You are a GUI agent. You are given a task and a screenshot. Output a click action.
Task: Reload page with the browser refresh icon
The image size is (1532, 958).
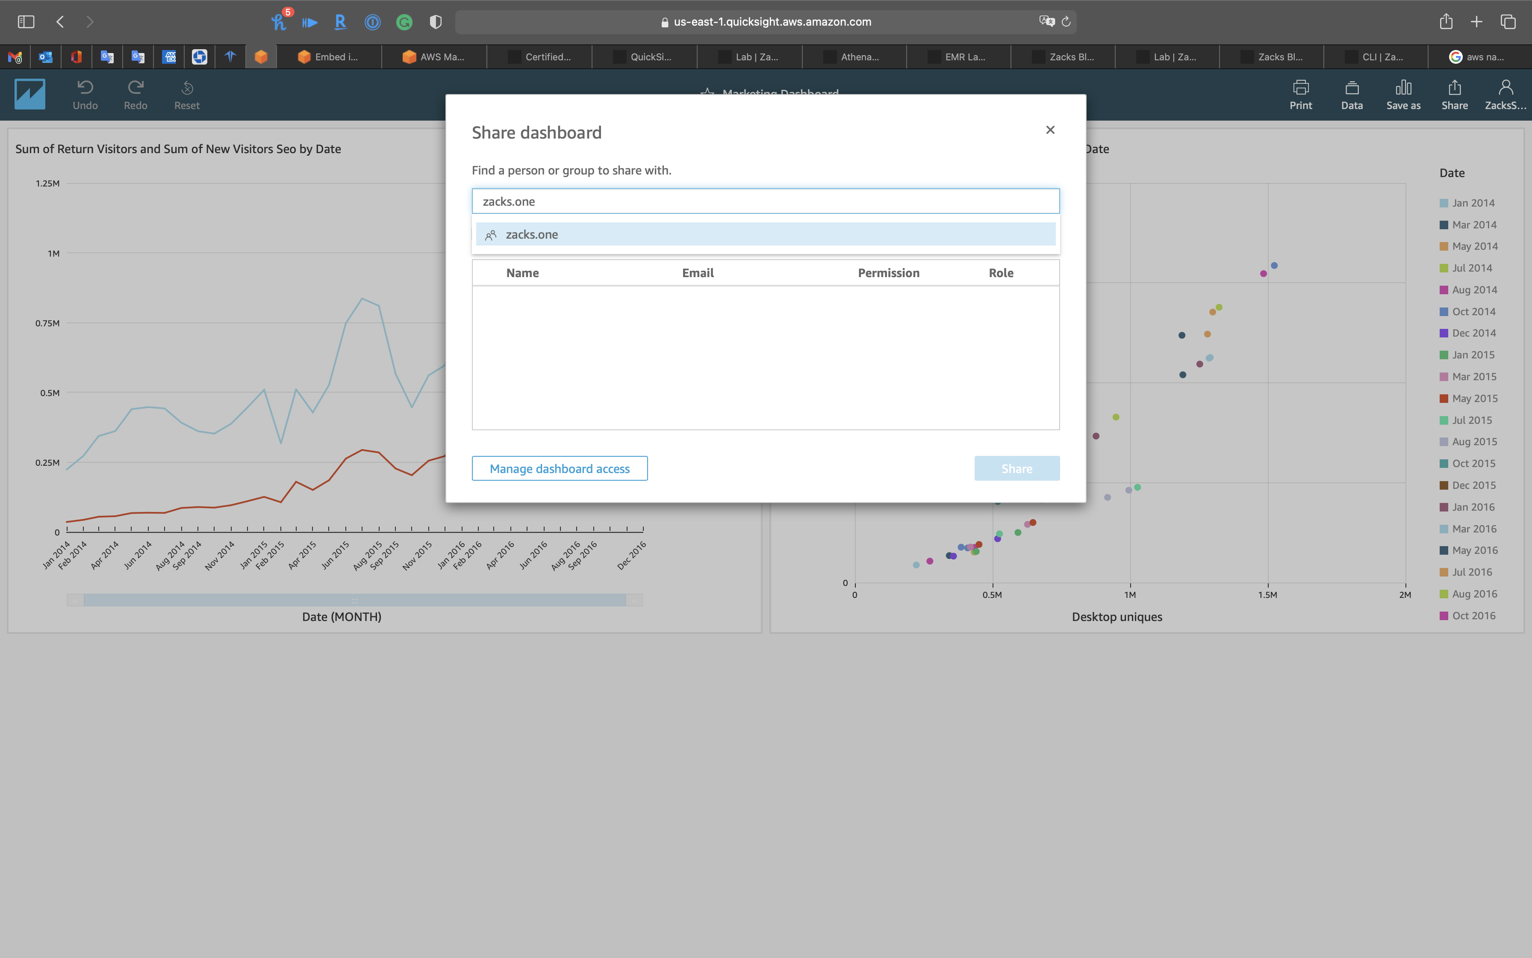[1066, 21]
